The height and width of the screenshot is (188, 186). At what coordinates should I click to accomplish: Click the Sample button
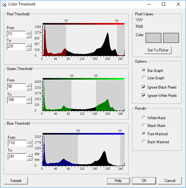(x=16, y=181)
